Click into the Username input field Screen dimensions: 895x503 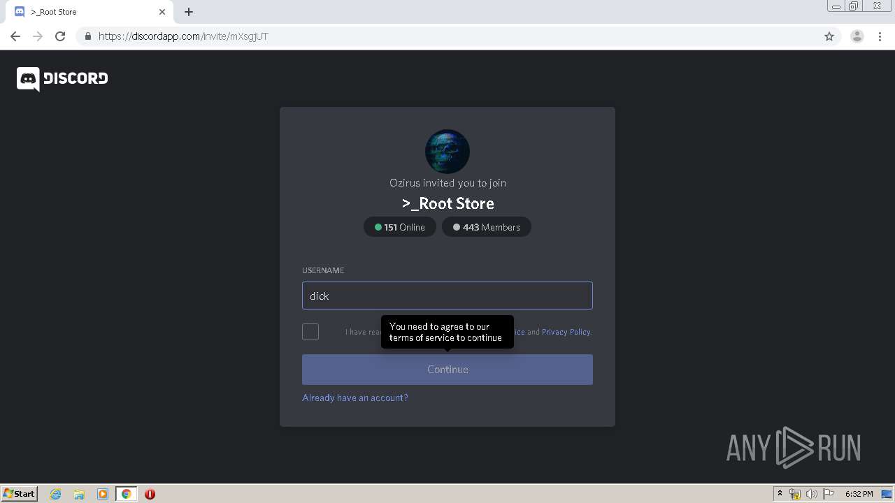click(x=447, y=296)
